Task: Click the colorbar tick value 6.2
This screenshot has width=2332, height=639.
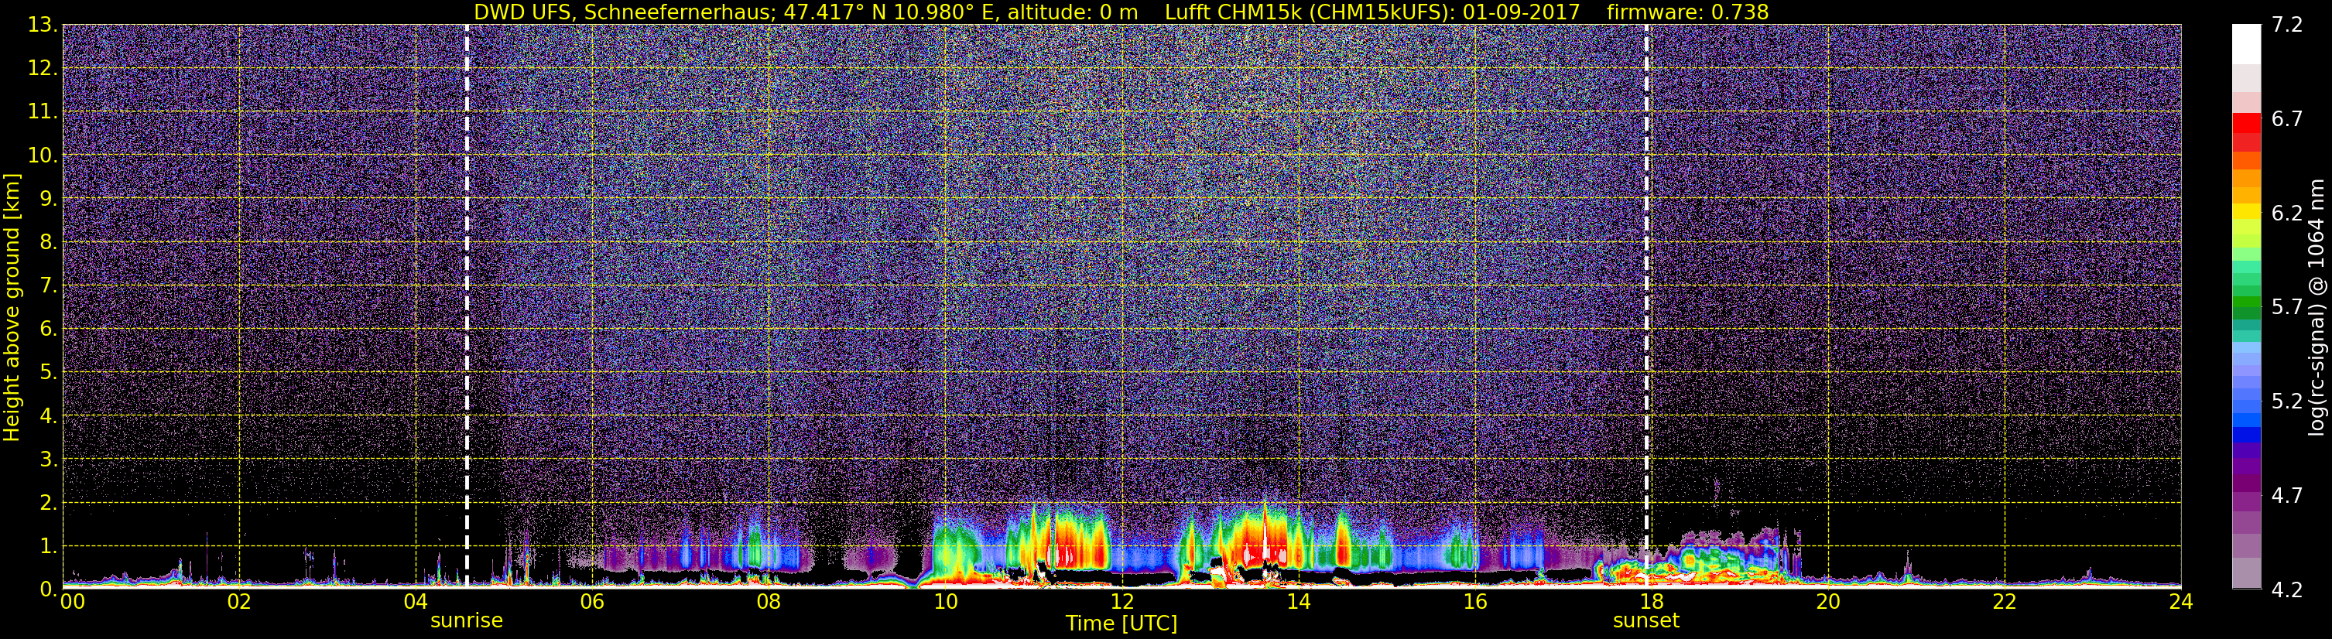Action: click(x=2287, y=214)
